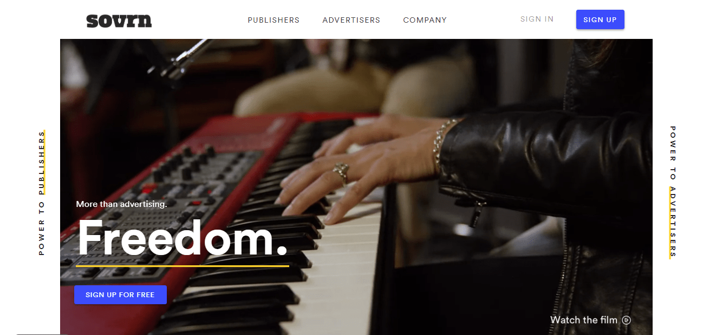Open the Advertisers navigation menu

pyautogui.click(x=352, y=20)
